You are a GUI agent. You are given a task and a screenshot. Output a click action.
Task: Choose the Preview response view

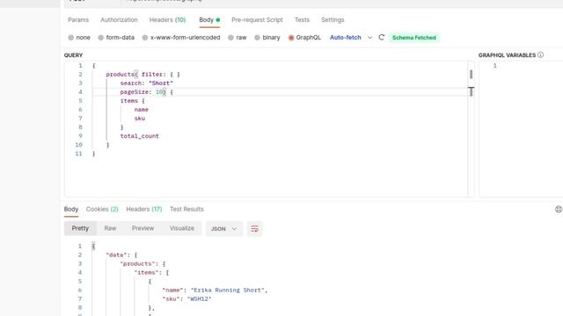(143, 228)
